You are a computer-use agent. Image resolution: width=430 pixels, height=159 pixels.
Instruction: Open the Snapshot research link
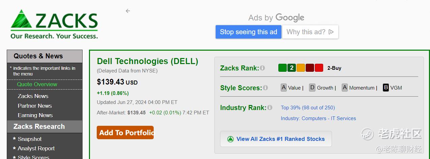30,139
